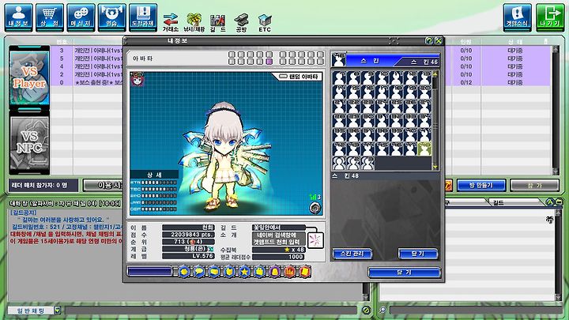Open the 거래소 exchange arrows icon
Viewport: 569px width, 320px height.
(x=170, y=22)
